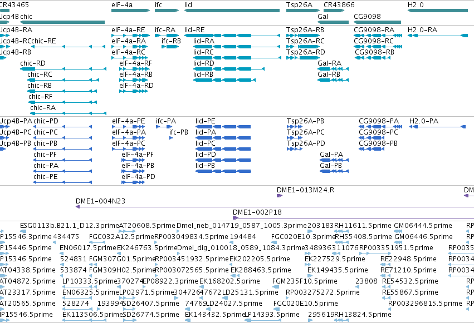Click the LD25131.5prime label

click(250, 292)
